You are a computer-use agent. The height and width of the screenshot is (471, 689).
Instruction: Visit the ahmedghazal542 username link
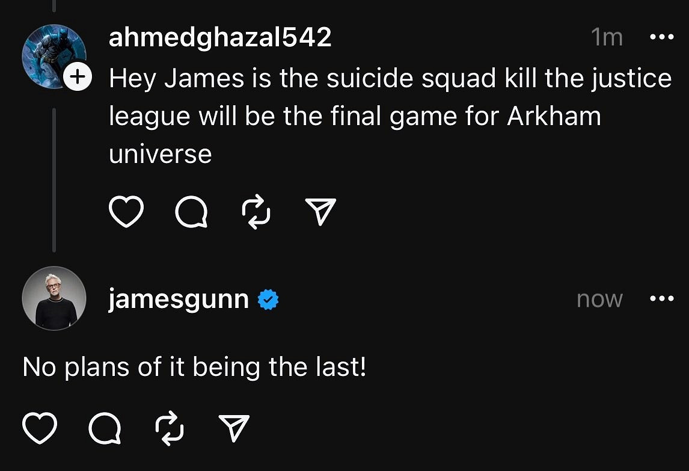pos(220,38)
